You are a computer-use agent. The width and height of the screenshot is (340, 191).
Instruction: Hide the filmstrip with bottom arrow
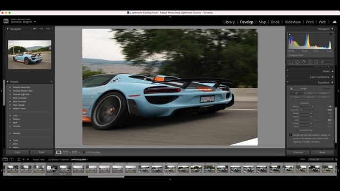pos(170,179)
